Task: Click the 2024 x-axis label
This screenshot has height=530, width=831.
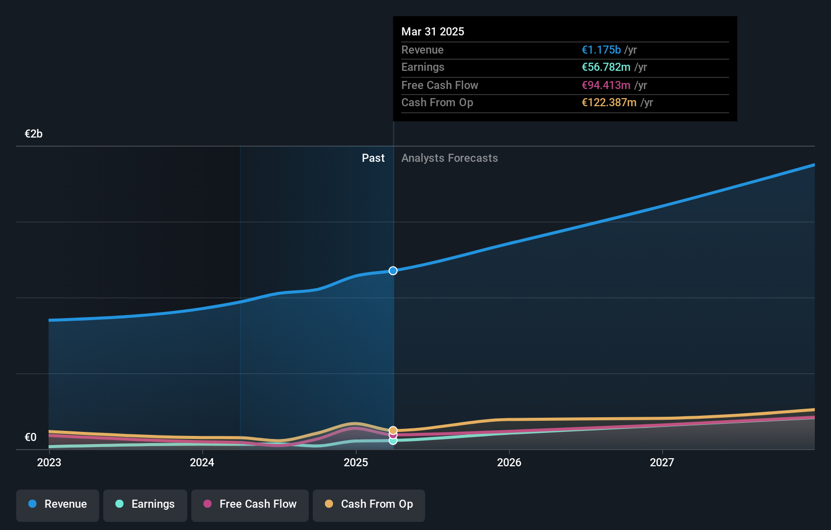Action: pyautogui.click(x=202, y=462)
